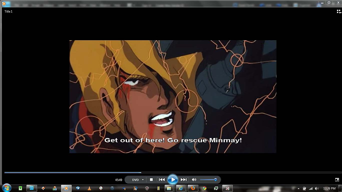Image resolution: width=342 pixels, height=192 pixels.
Task: Open the disc burner taskbar icon
Action: tap(101, 188)
